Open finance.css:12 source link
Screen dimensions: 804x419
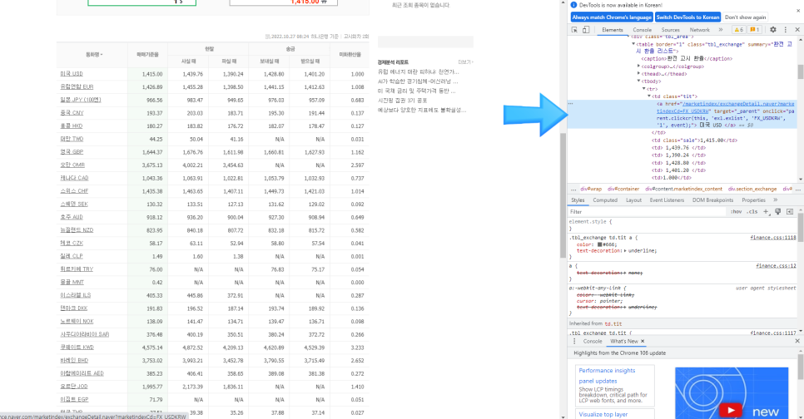click(776, 266)
